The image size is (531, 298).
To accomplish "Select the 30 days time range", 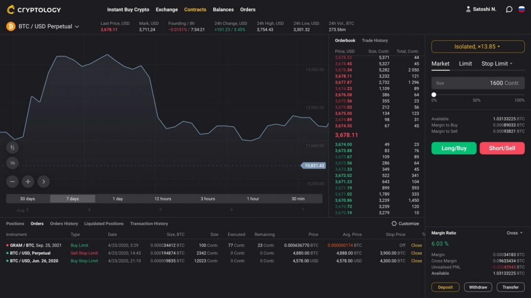I will (27, 199).
